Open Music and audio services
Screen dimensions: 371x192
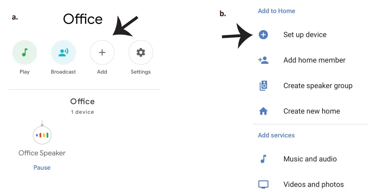[310, 159]
